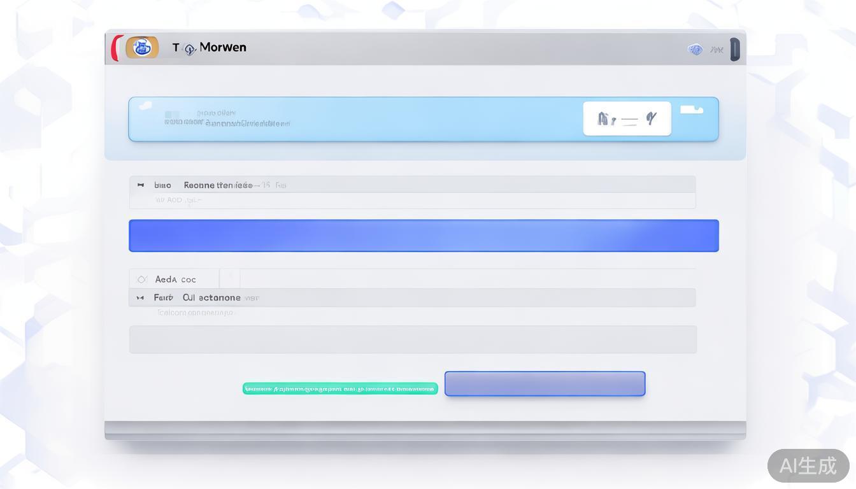
Task: Select the Morwen title tab
Action: tap(222, 47)
